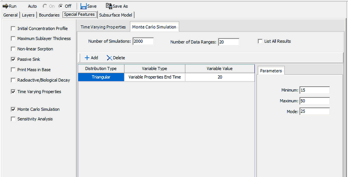Toggle the Passive Sink checkbox
The image size is (348, 177).
13,60
